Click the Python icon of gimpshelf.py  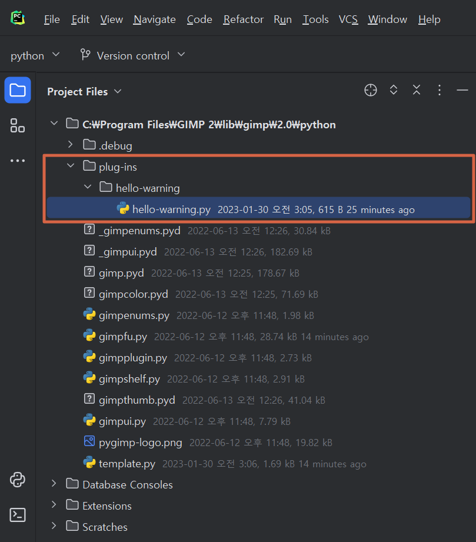click(x=89, y=378)
